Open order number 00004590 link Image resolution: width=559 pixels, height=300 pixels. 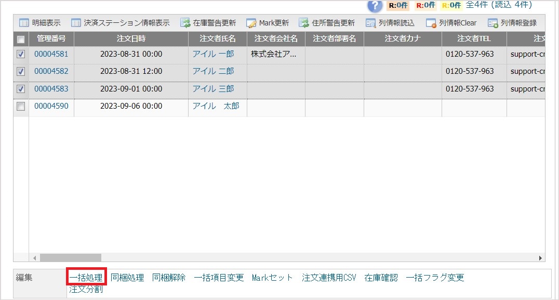(51, 106)
